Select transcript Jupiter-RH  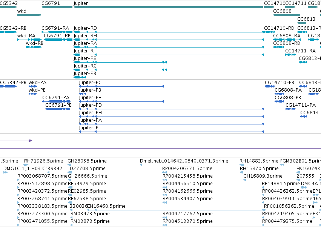(169, 40)
